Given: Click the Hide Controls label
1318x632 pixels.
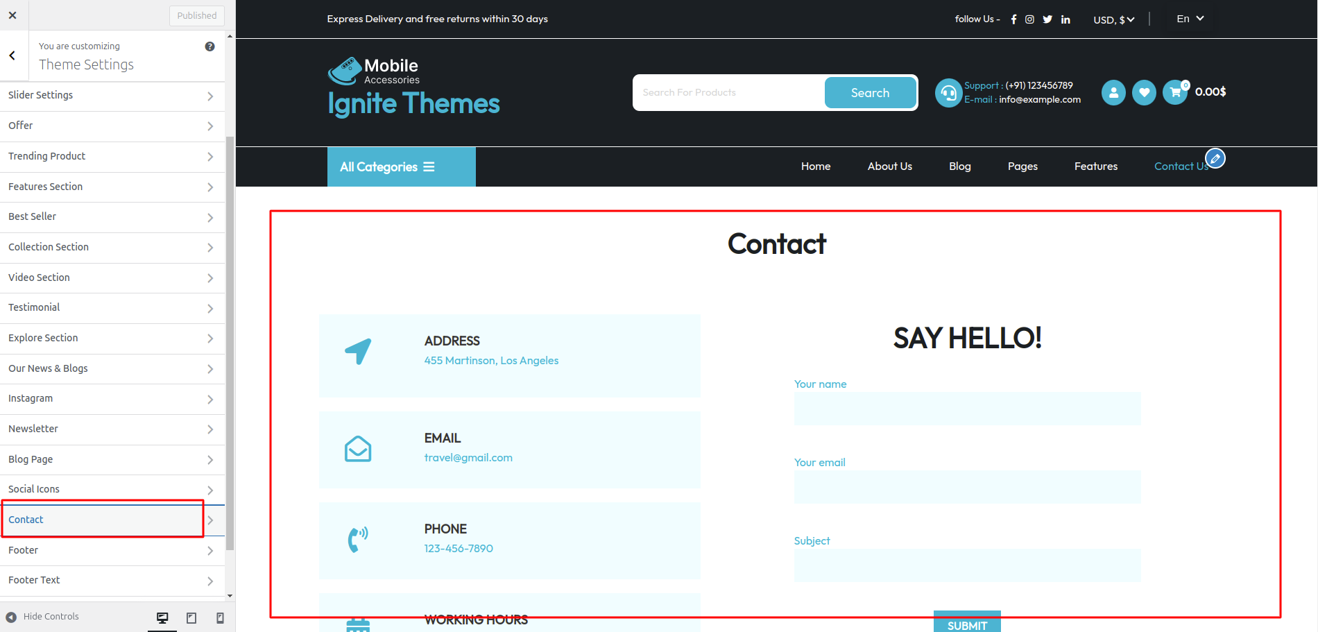Looking at the screenshot, I should 51,617.
